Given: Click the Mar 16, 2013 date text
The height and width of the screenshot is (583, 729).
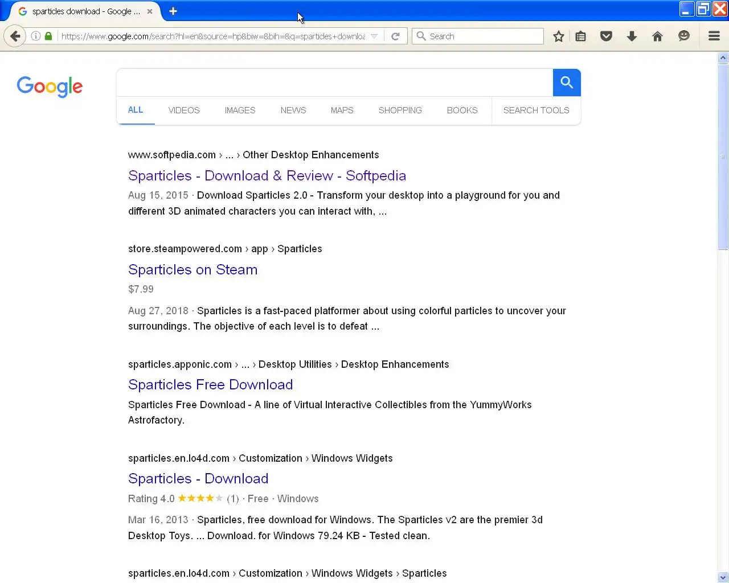Looking at the screenshot, I should (158, 520).
